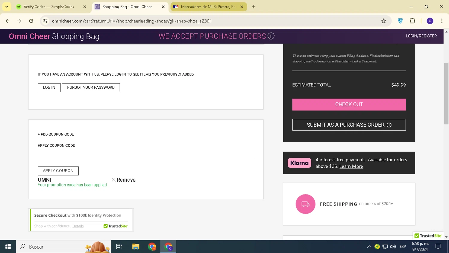449x253 pixels.
Task: Open File Explorer from taskbar
Action: (x=136, y=246)
